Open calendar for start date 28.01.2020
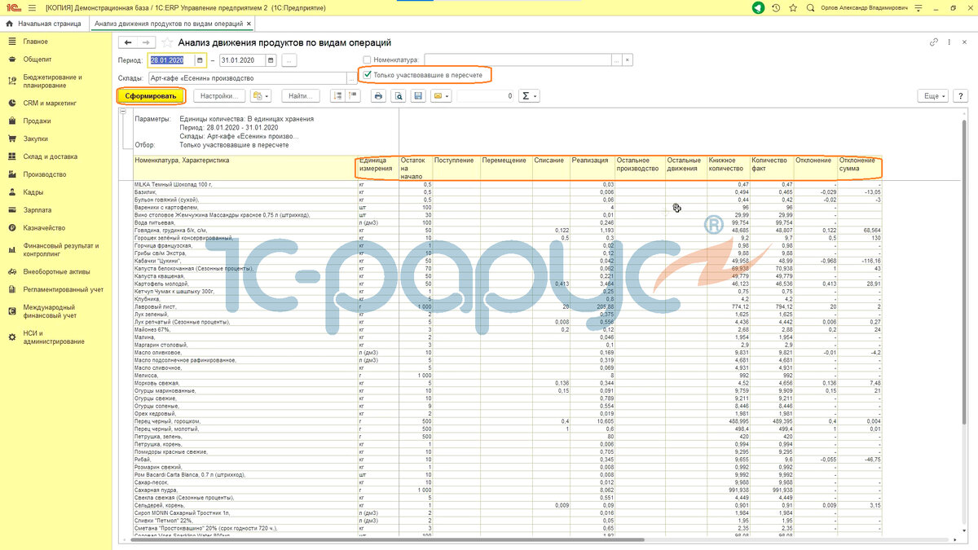The image size is (978, 550). tap(200, 60)
